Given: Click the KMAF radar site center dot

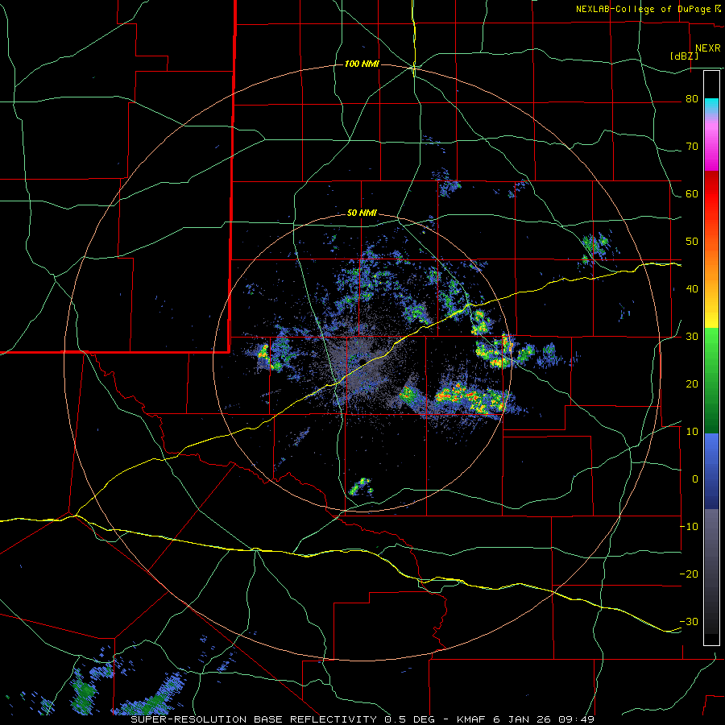Looking at the screenshot, I should point(363,361).
